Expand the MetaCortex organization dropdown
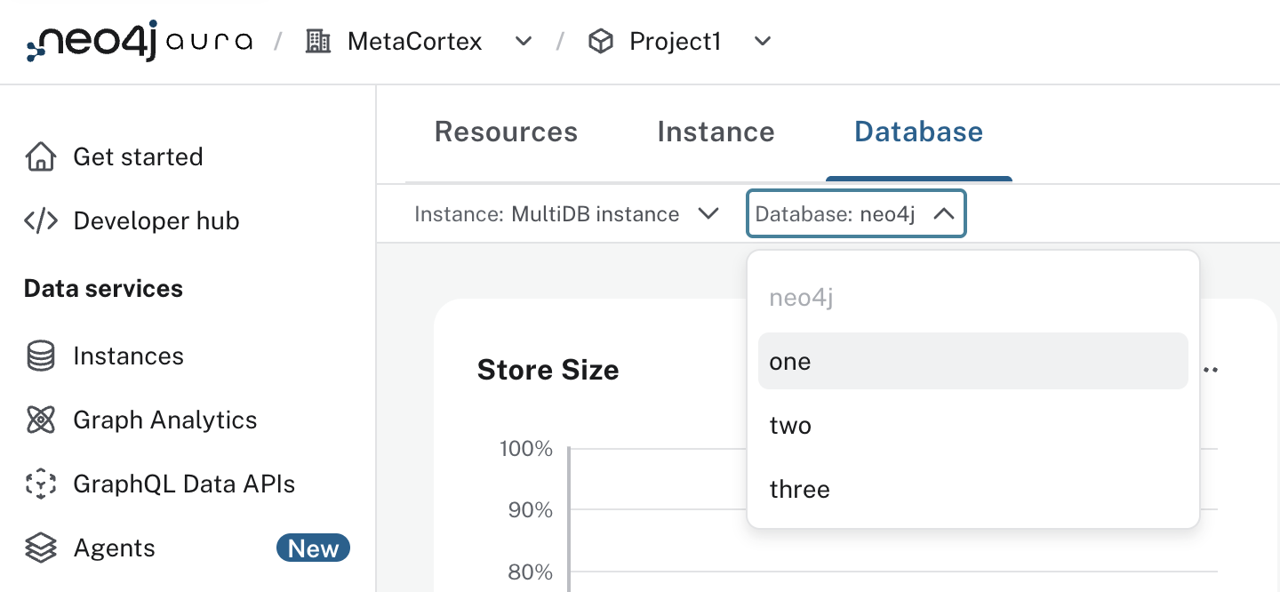This screenshot has height=592, width=1280. pos(524,41)
